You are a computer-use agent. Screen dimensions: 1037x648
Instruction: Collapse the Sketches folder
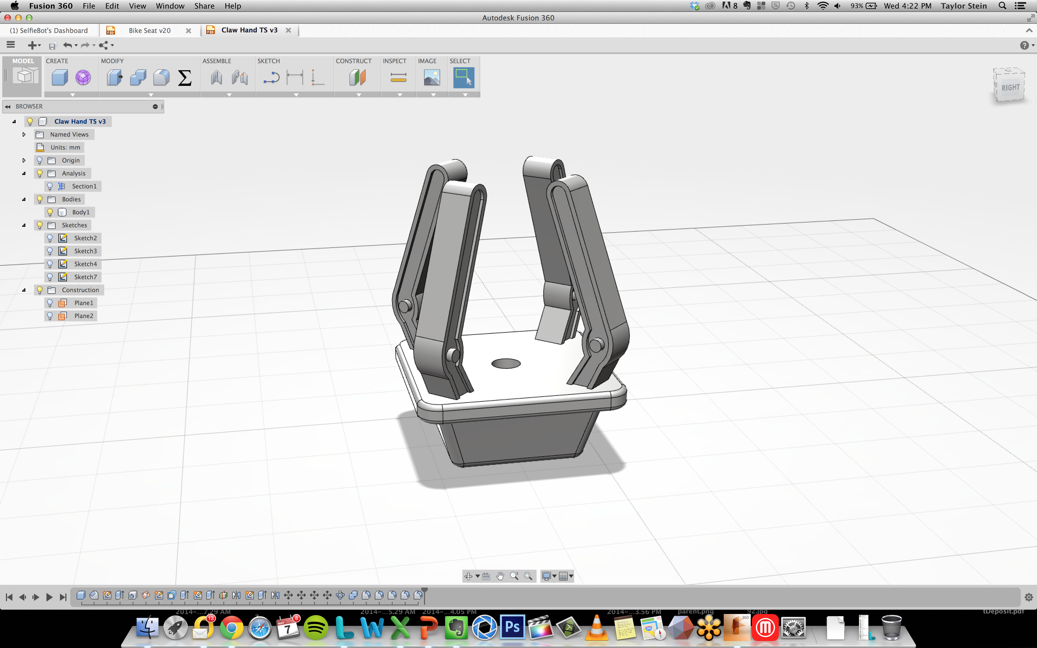coord(24,225)
